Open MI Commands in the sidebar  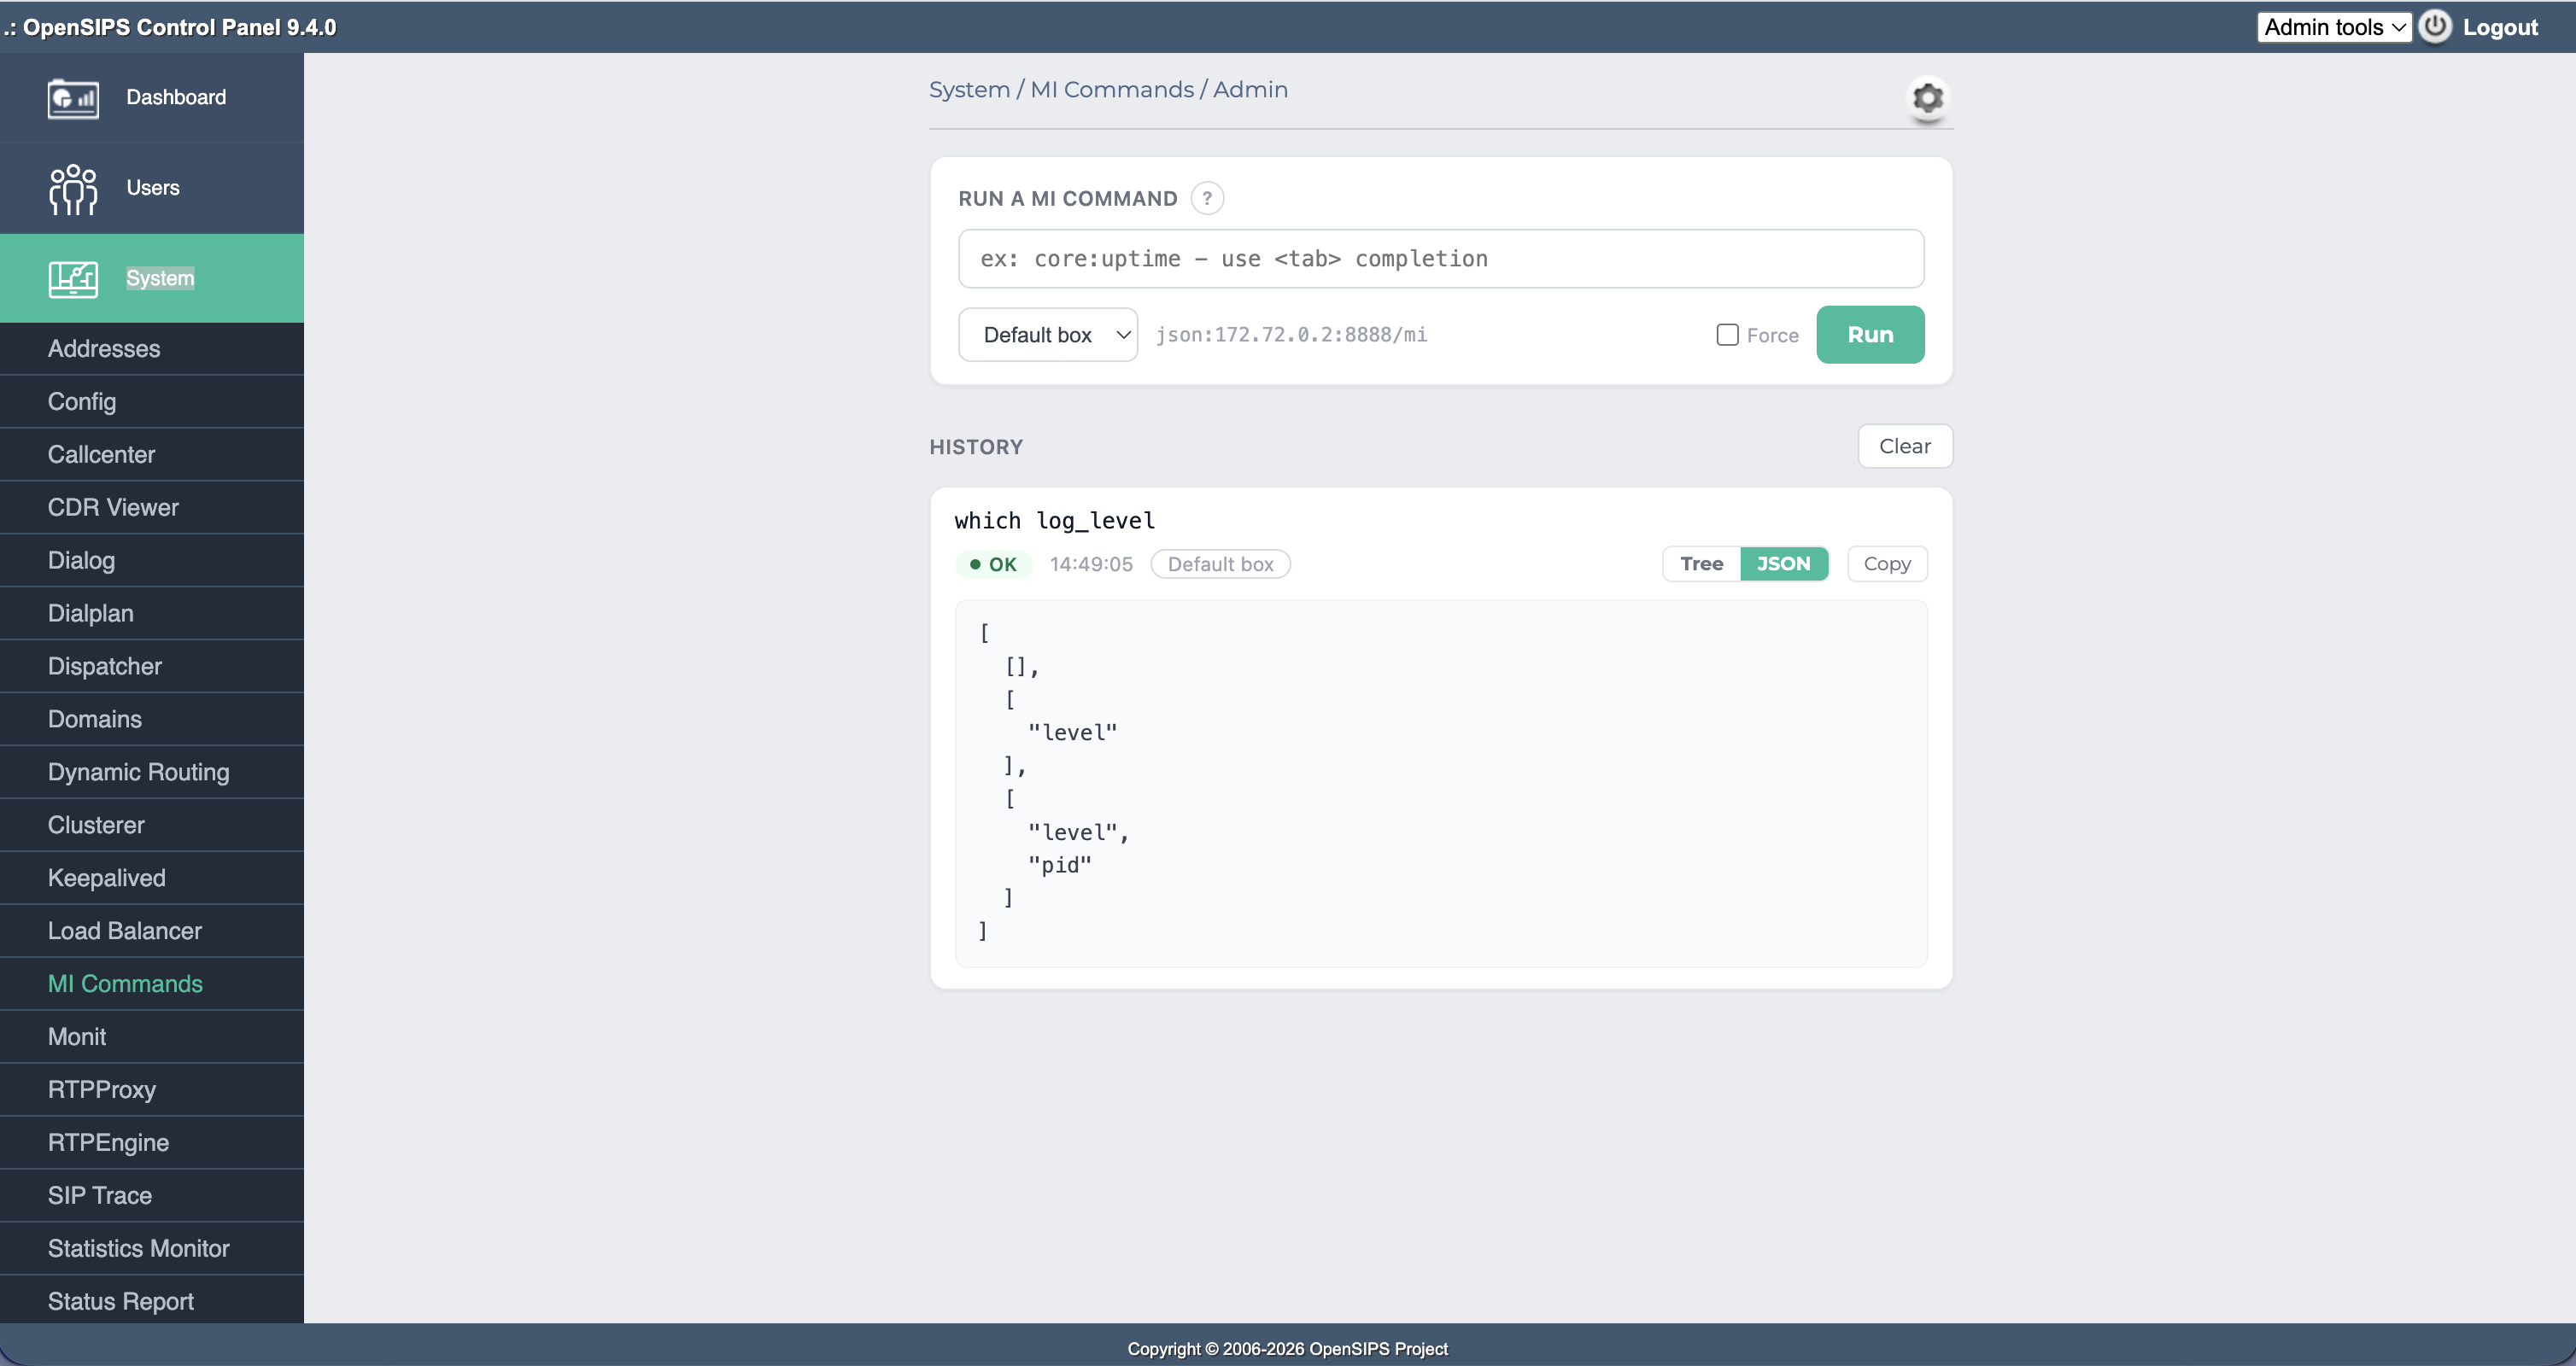[x=152, y=984]
